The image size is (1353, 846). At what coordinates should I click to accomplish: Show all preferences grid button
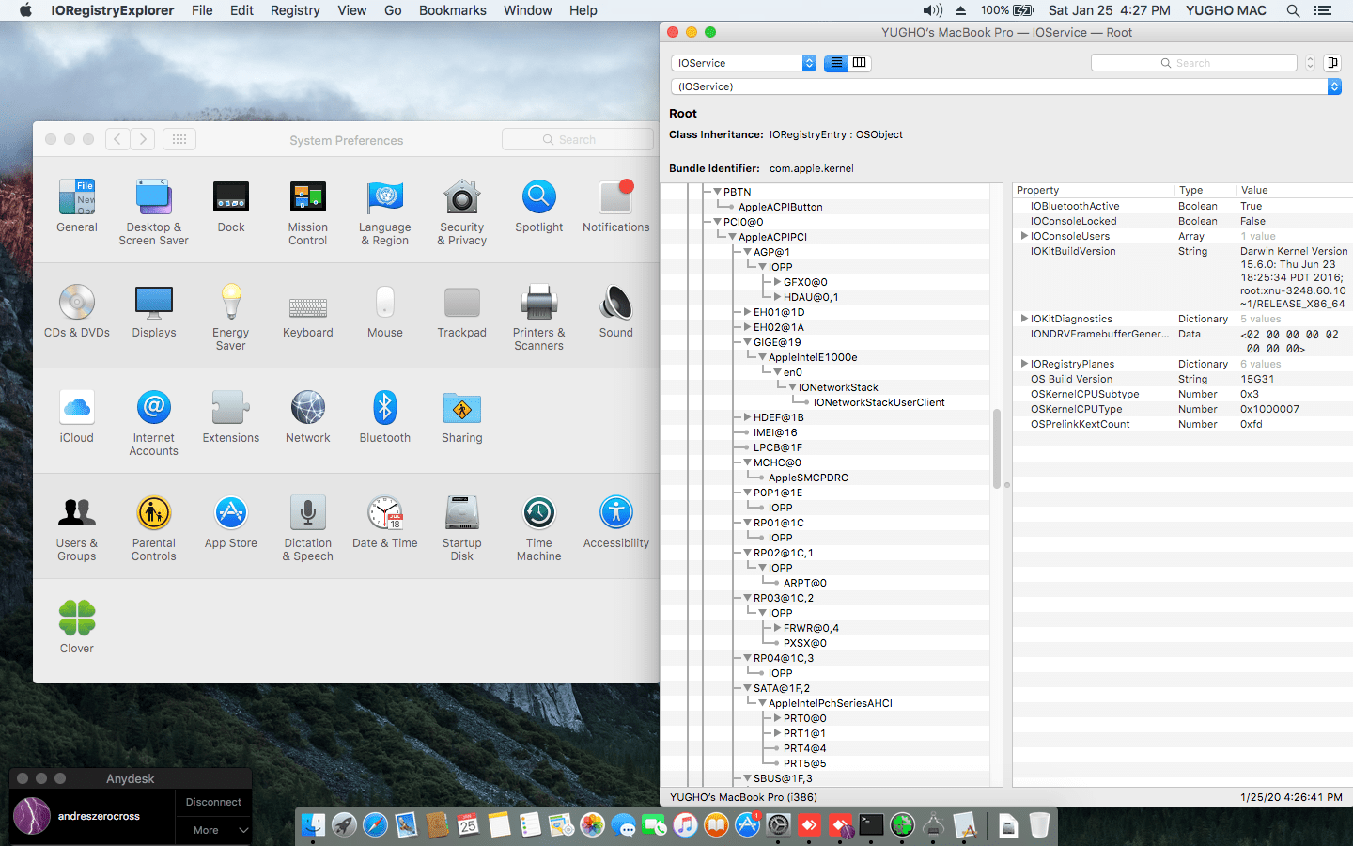tap(179, 139)
